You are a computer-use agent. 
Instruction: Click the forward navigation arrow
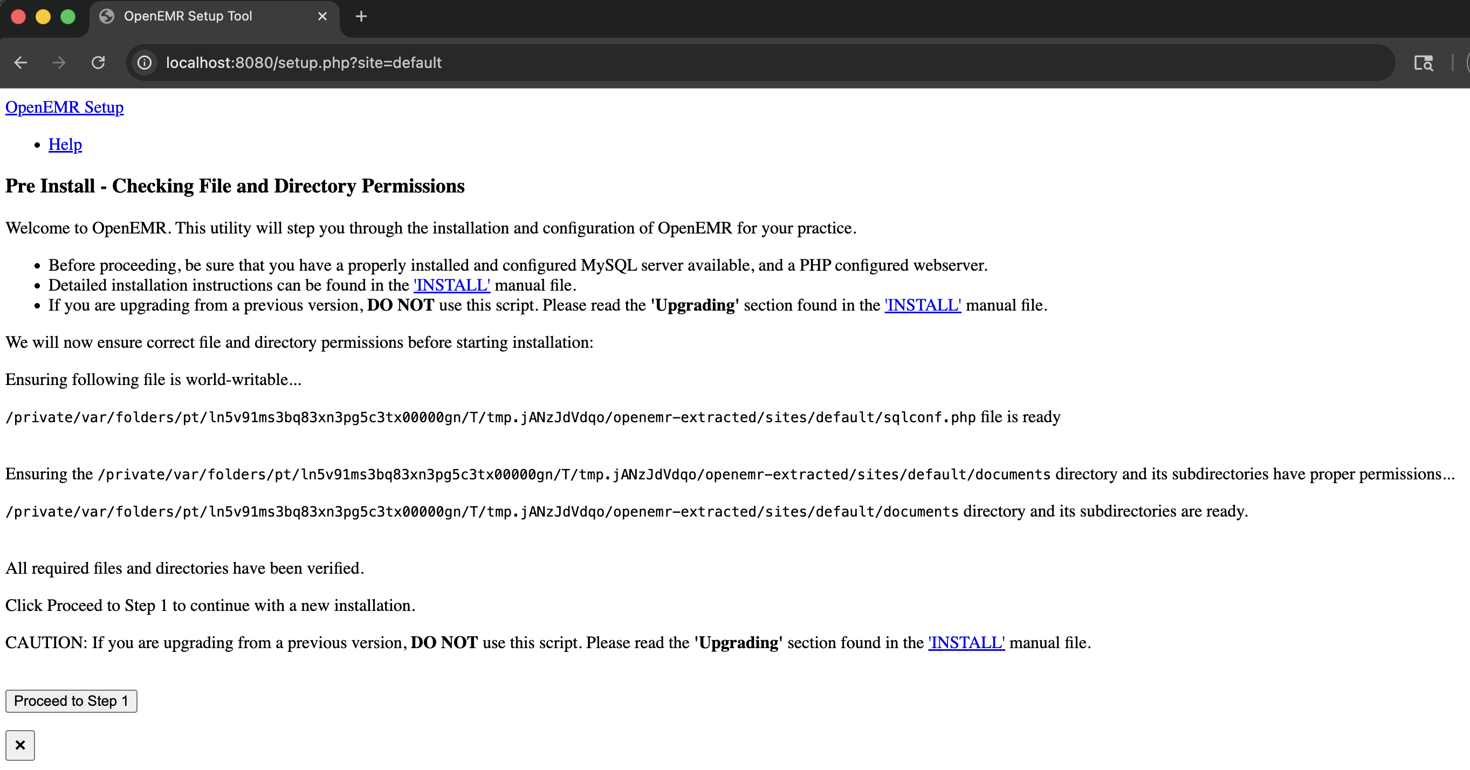point(59,63)
